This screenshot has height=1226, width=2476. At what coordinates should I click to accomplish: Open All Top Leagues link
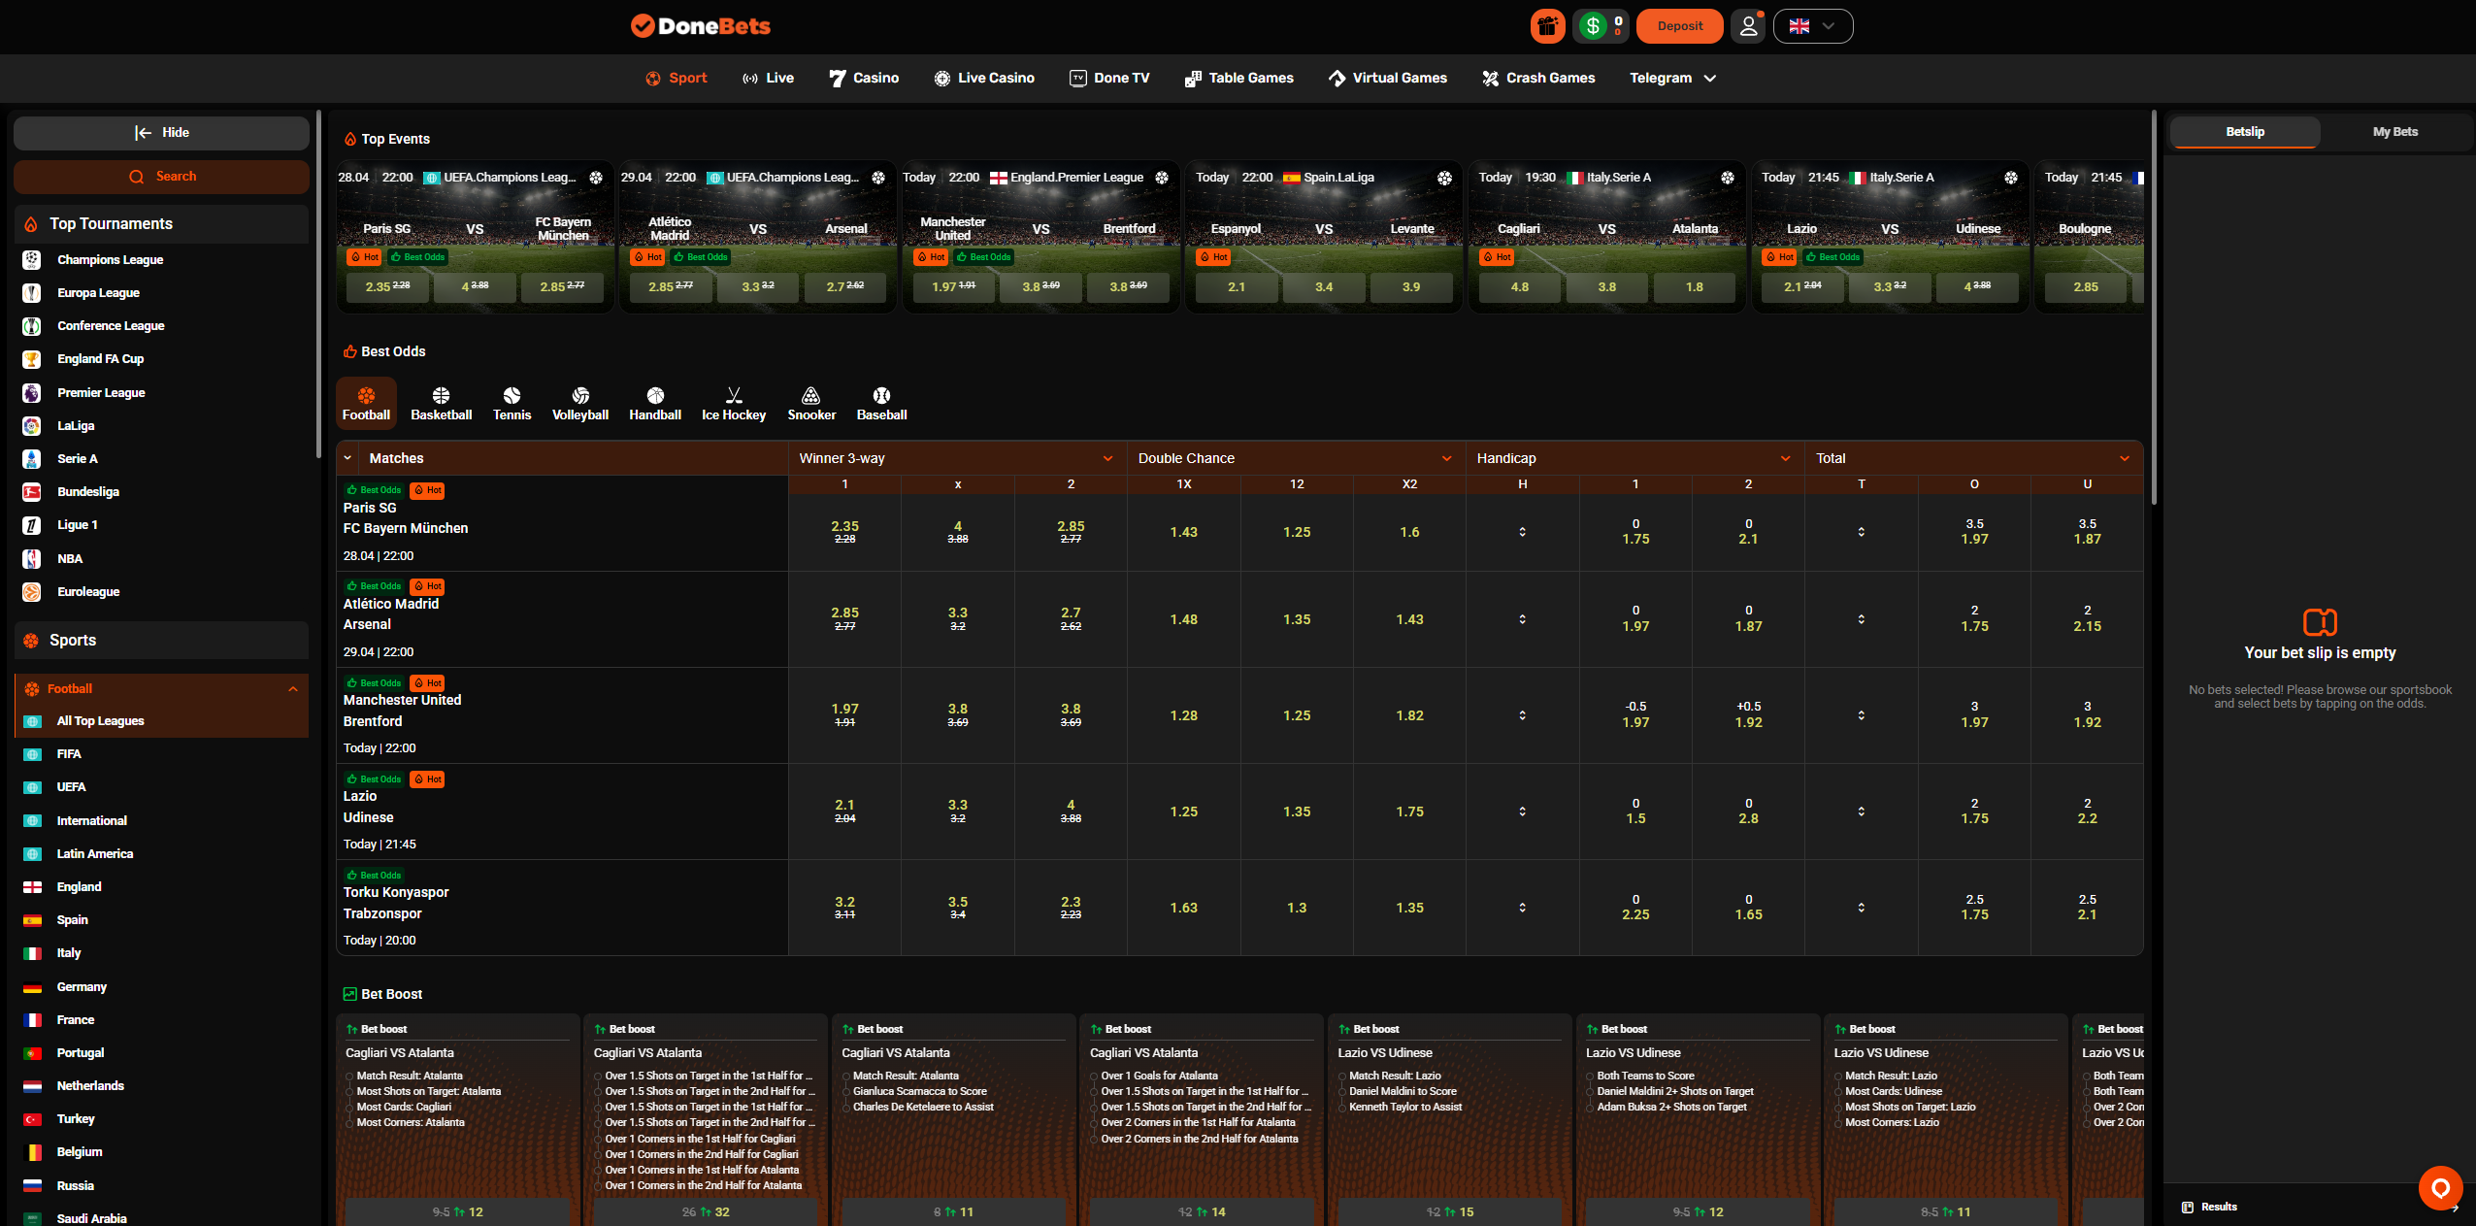[100, 721]
